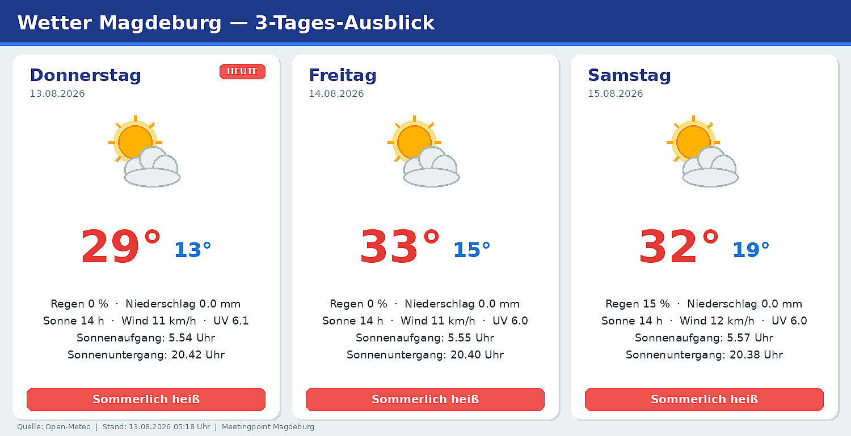This screenshot has width=851, height=436.
Task: Click Saturday's sun and cloud icon
Action: [702, 151]
